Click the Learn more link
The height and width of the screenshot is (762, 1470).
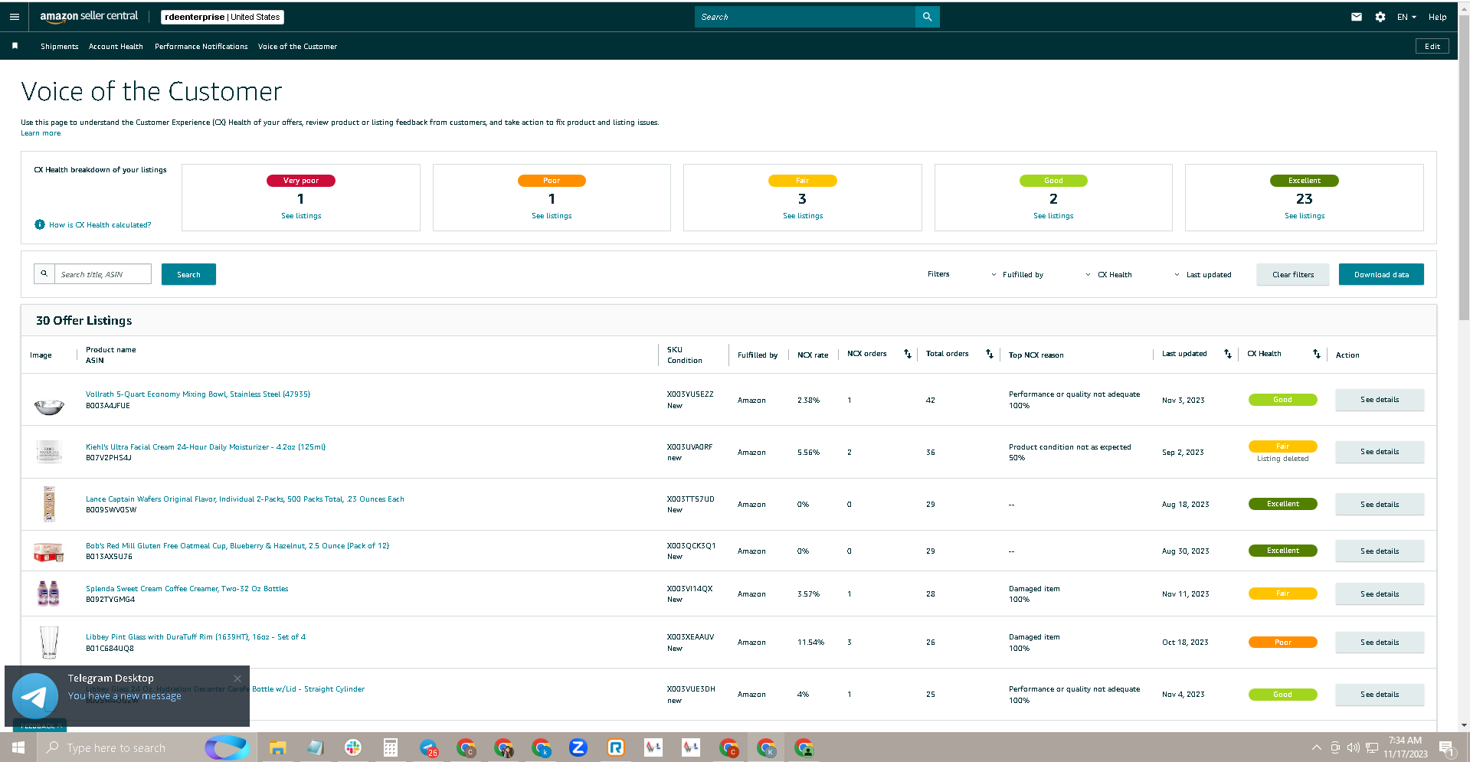click(41, 133)
